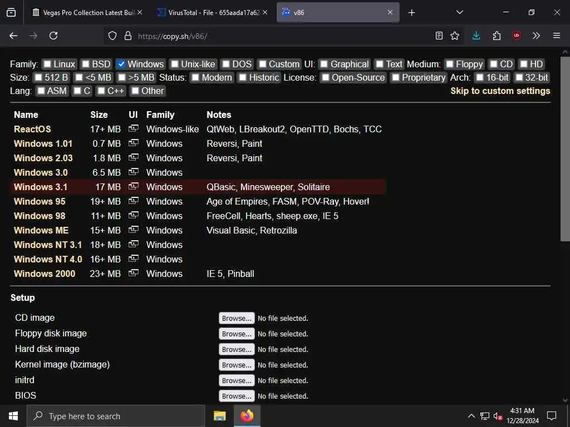Close the VirusTotal tab

coord(265,12)
